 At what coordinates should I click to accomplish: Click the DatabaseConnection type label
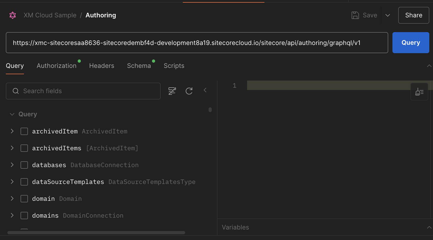pyautogui.click(x=105, y=165)
